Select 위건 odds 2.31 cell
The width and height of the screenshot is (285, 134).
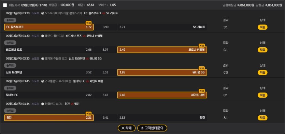[x=49, y=118]
